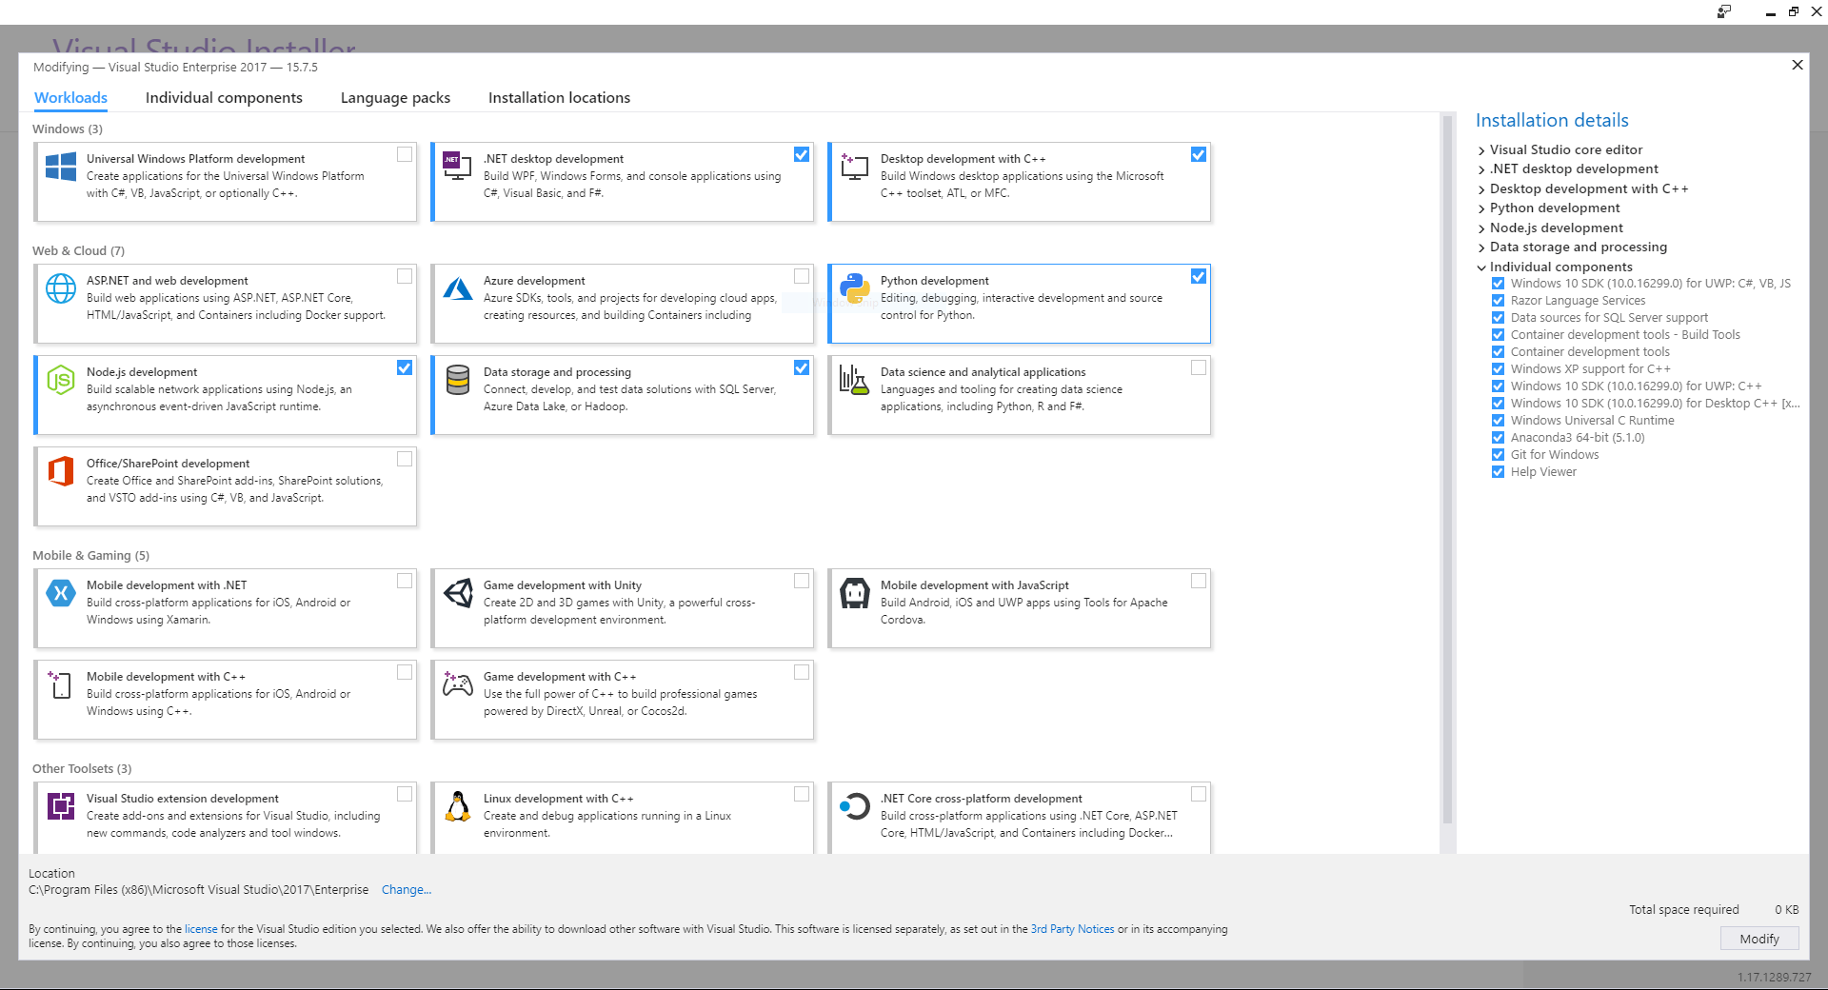Uncheck Razor Language Services component
This screenshot has width=1828, height=990.
coord(1498,301)
